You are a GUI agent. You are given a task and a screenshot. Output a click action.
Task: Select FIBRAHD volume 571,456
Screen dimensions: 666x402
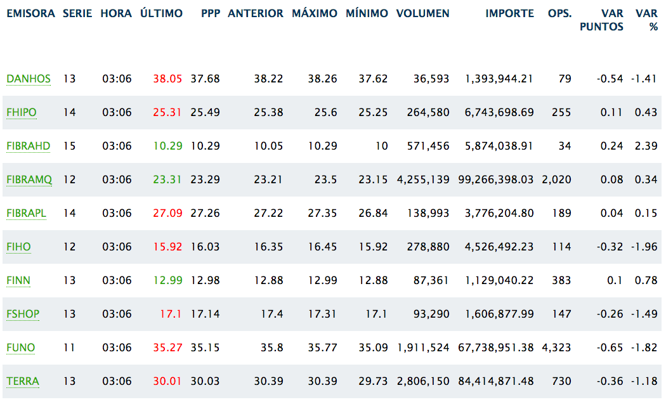pyautogui.click(x=428, y=146)
